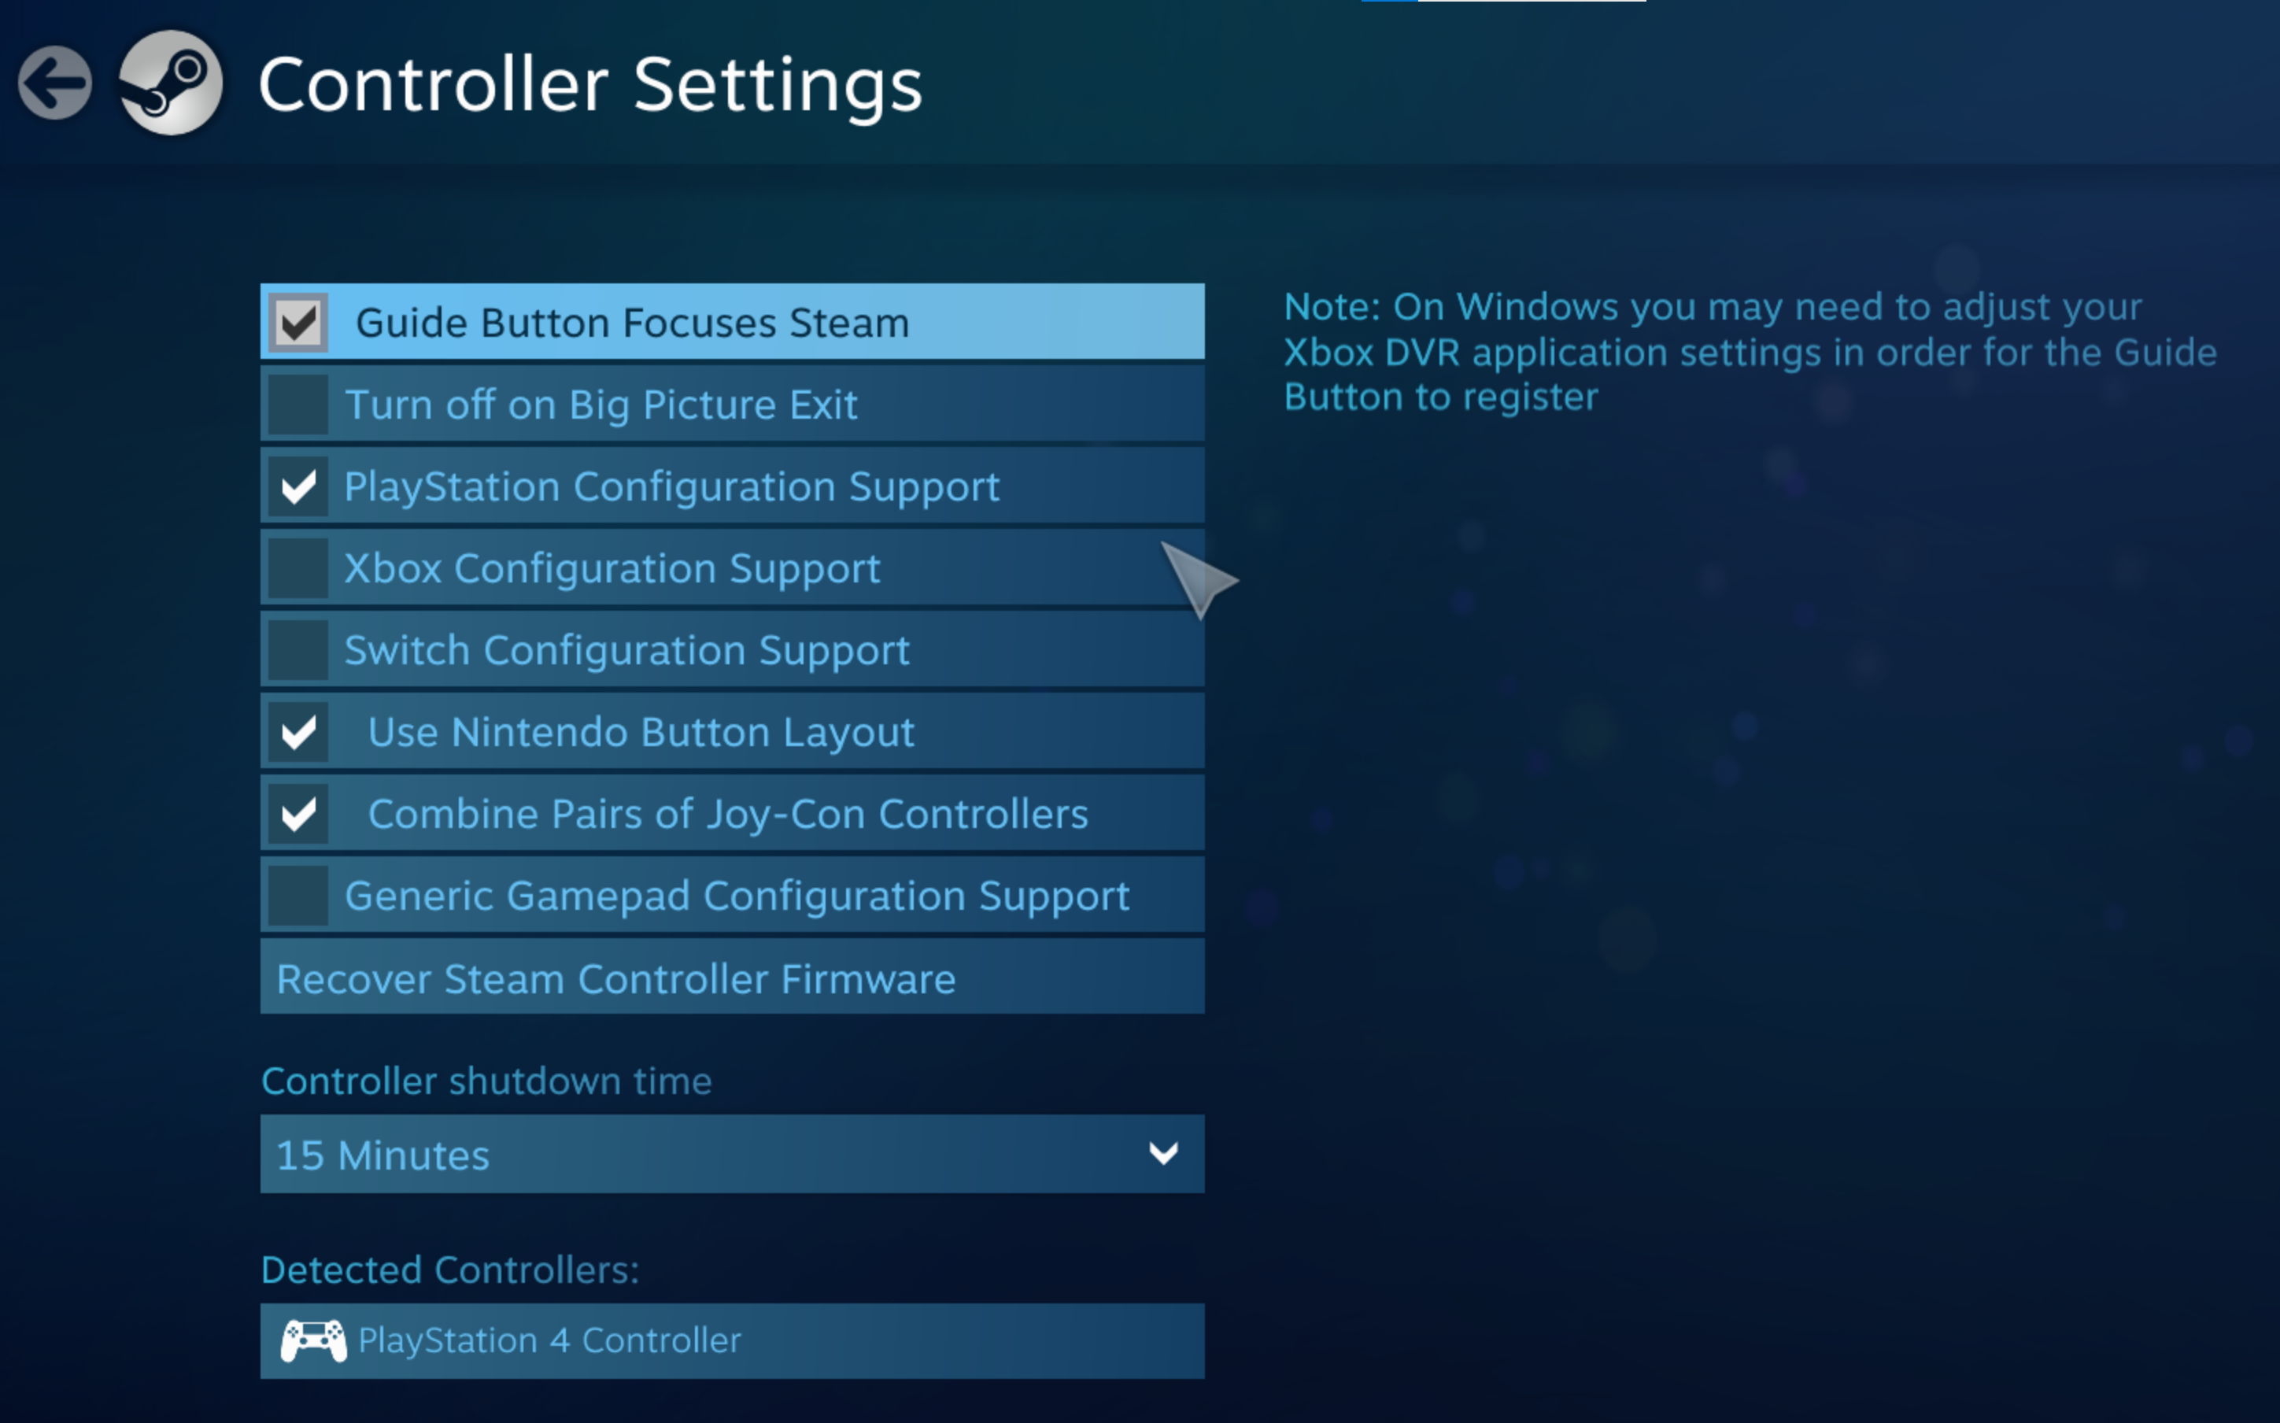Click the back arrow icon
The height and width of the screenshot is (1423, 2280).
[54, 83]
